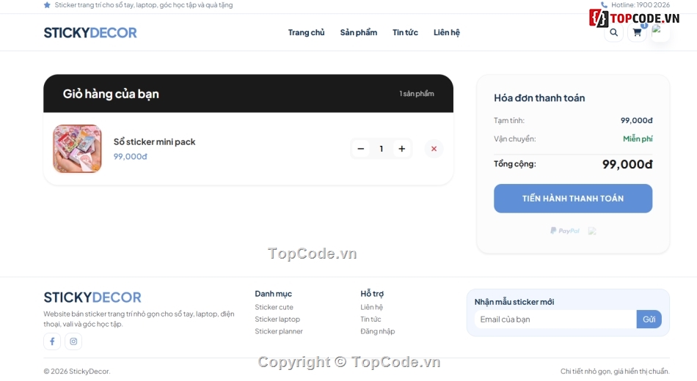
Task: Open the user avatar icon in header
Action: (660, 32)
